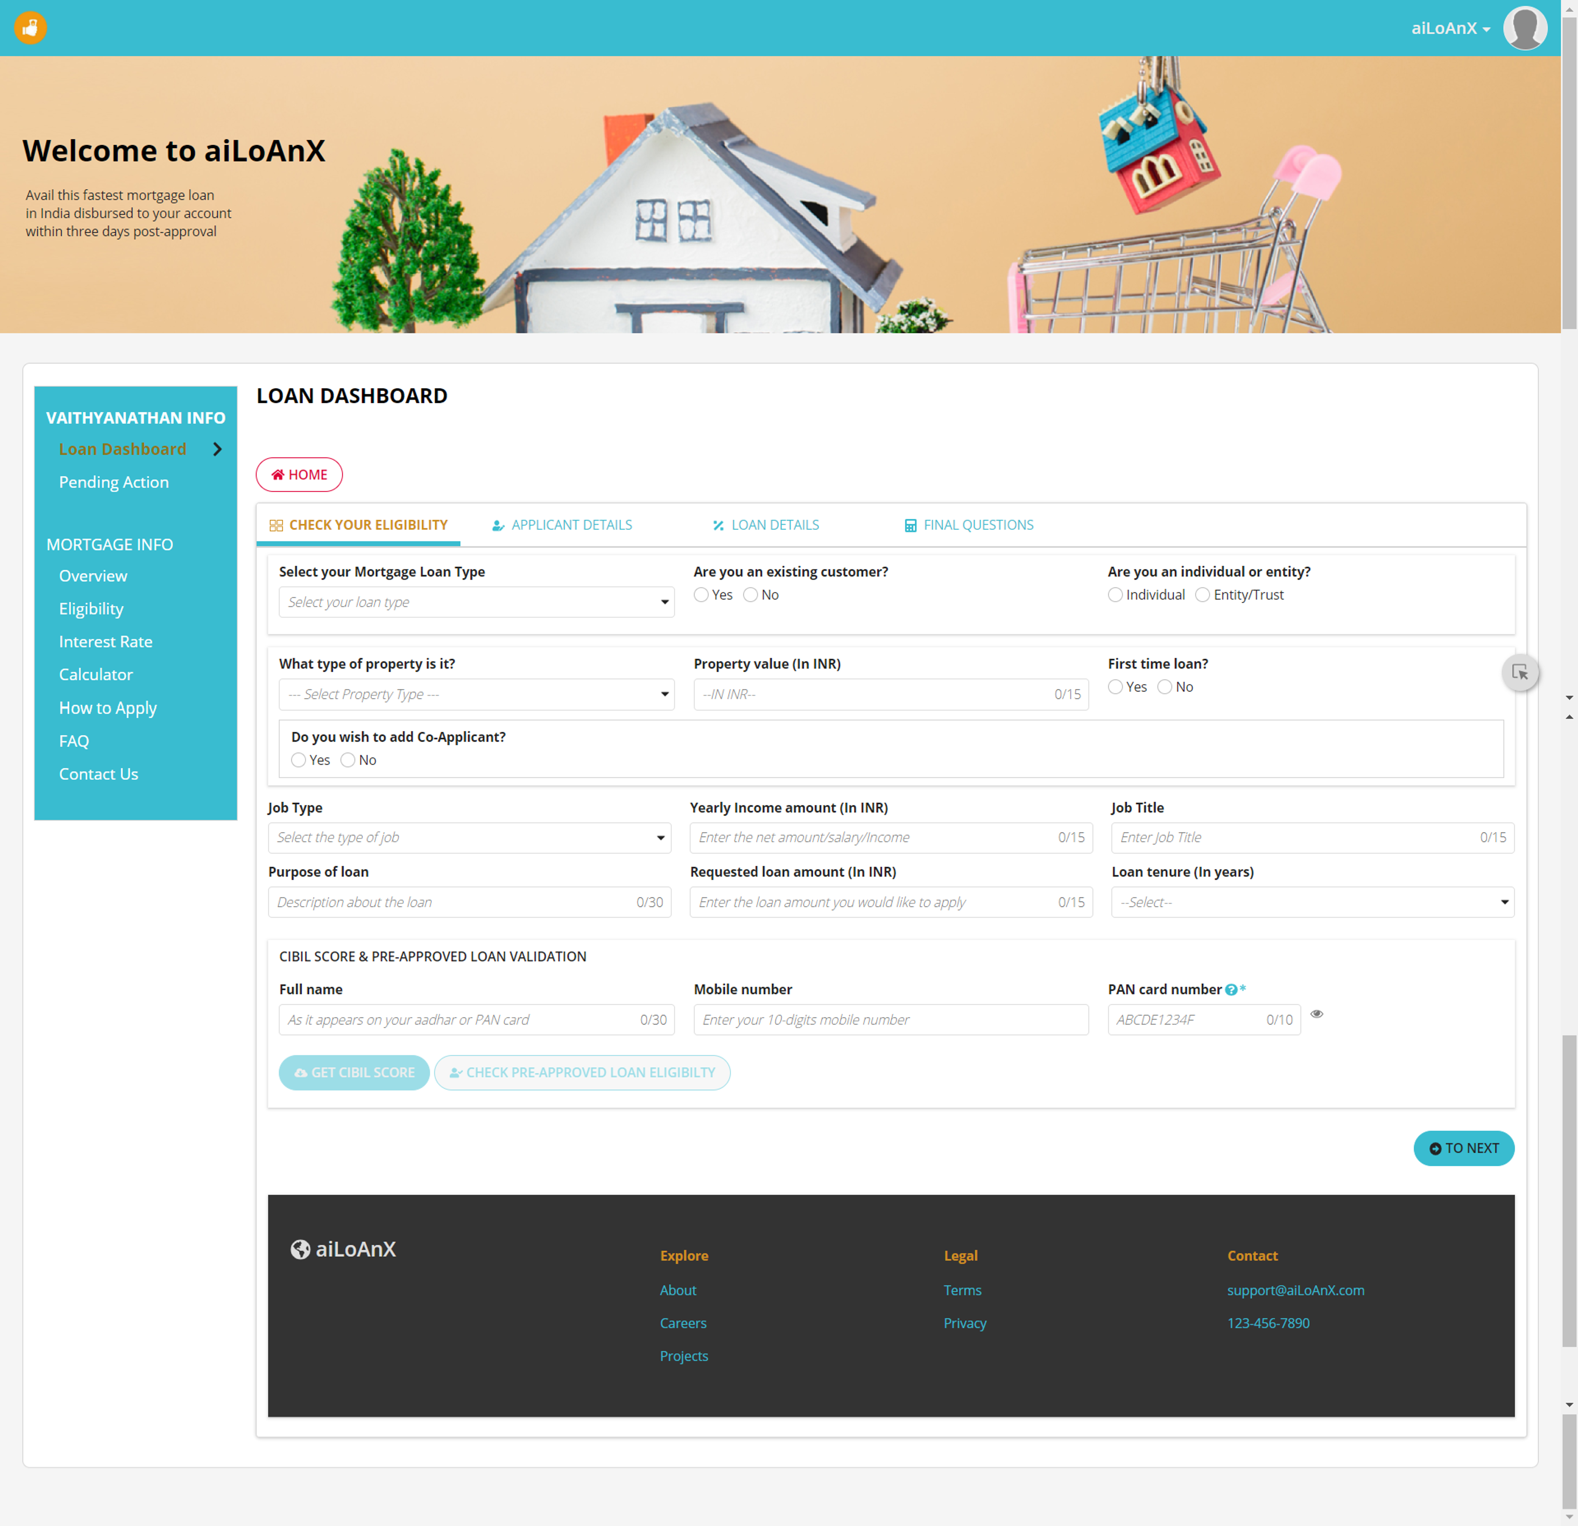Click the TO NEXT button

click(1463, 1148)
